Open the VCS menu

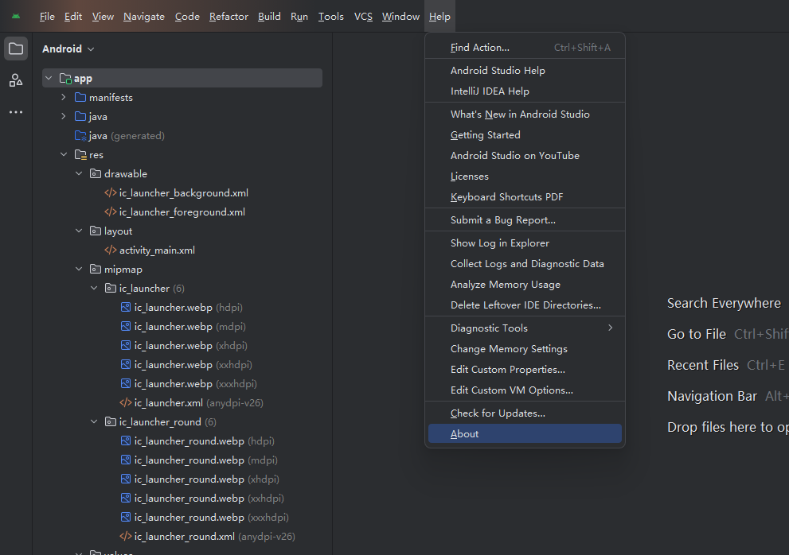coord(363,17)
